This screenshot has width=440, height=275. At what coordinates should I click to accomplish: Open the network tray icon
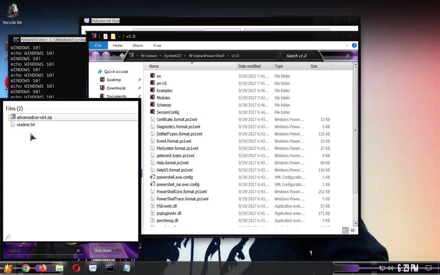(382, 268)
